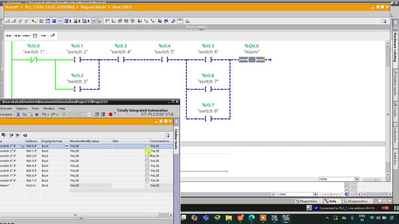
Task: Open a ladder branch
Action: [x=44, y=36]
